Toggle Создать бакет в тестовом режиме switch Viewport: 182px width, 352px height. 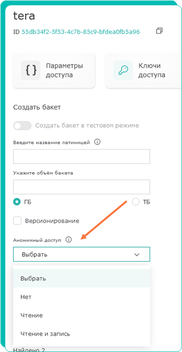22,126
